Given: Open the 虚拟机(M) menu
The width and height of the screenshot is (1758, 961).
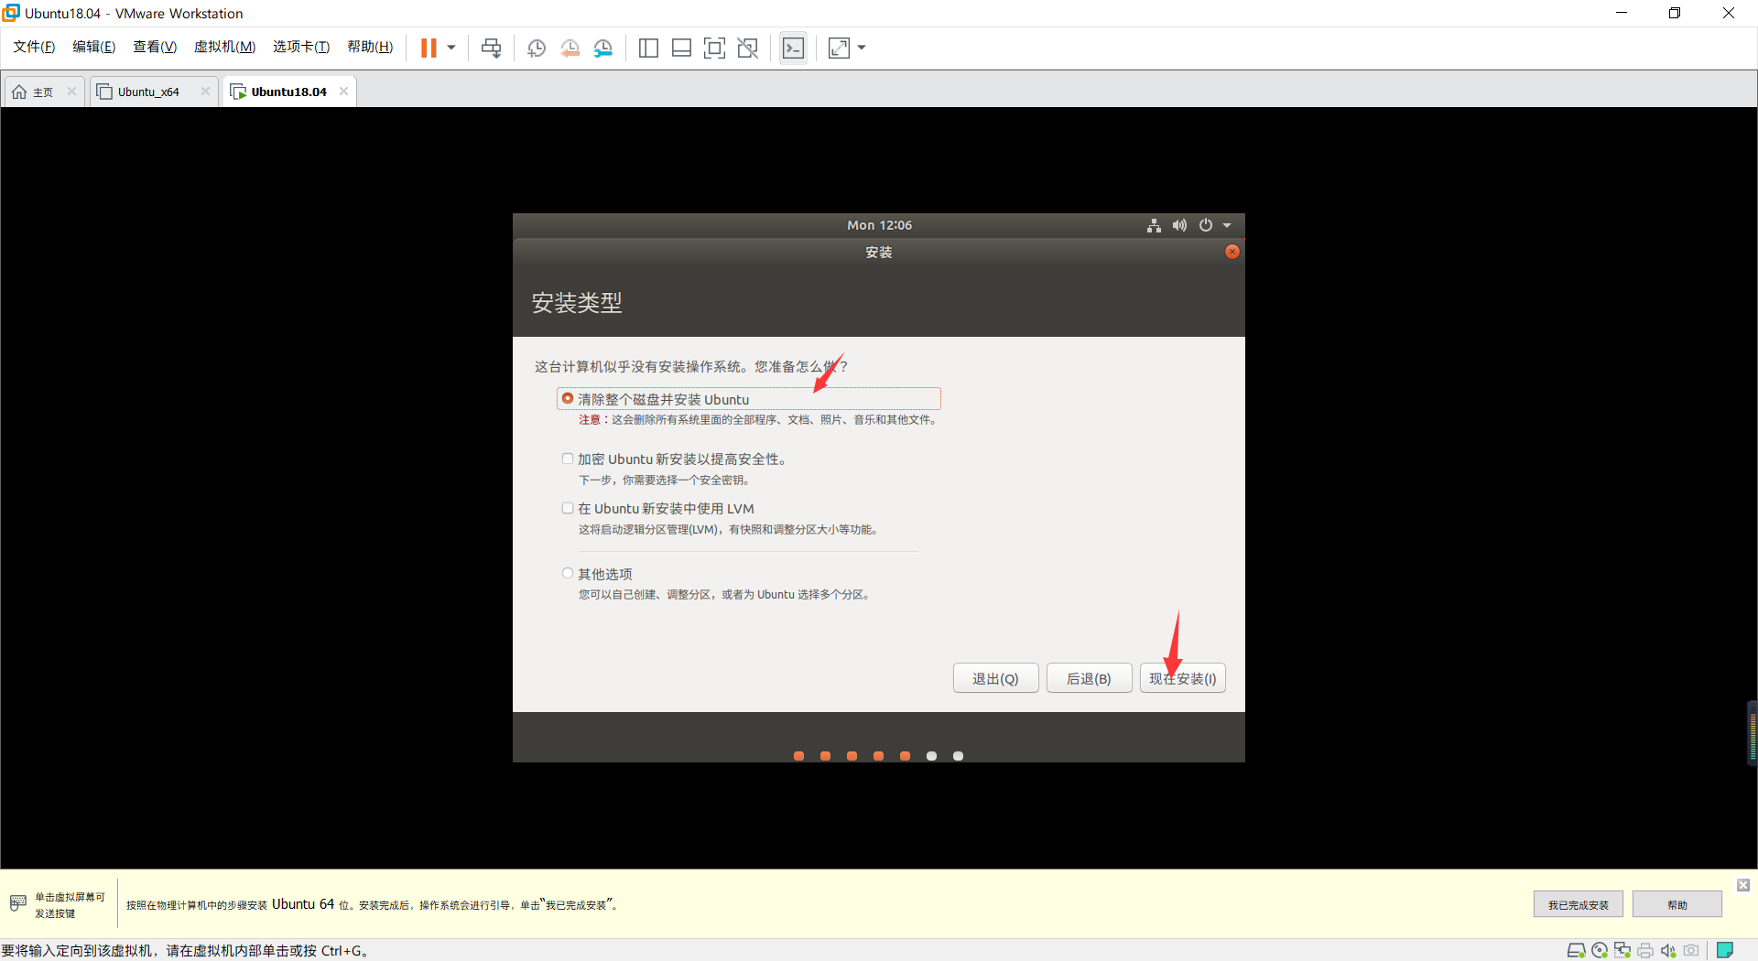Looking at the screenshot, I should (224, 47).
